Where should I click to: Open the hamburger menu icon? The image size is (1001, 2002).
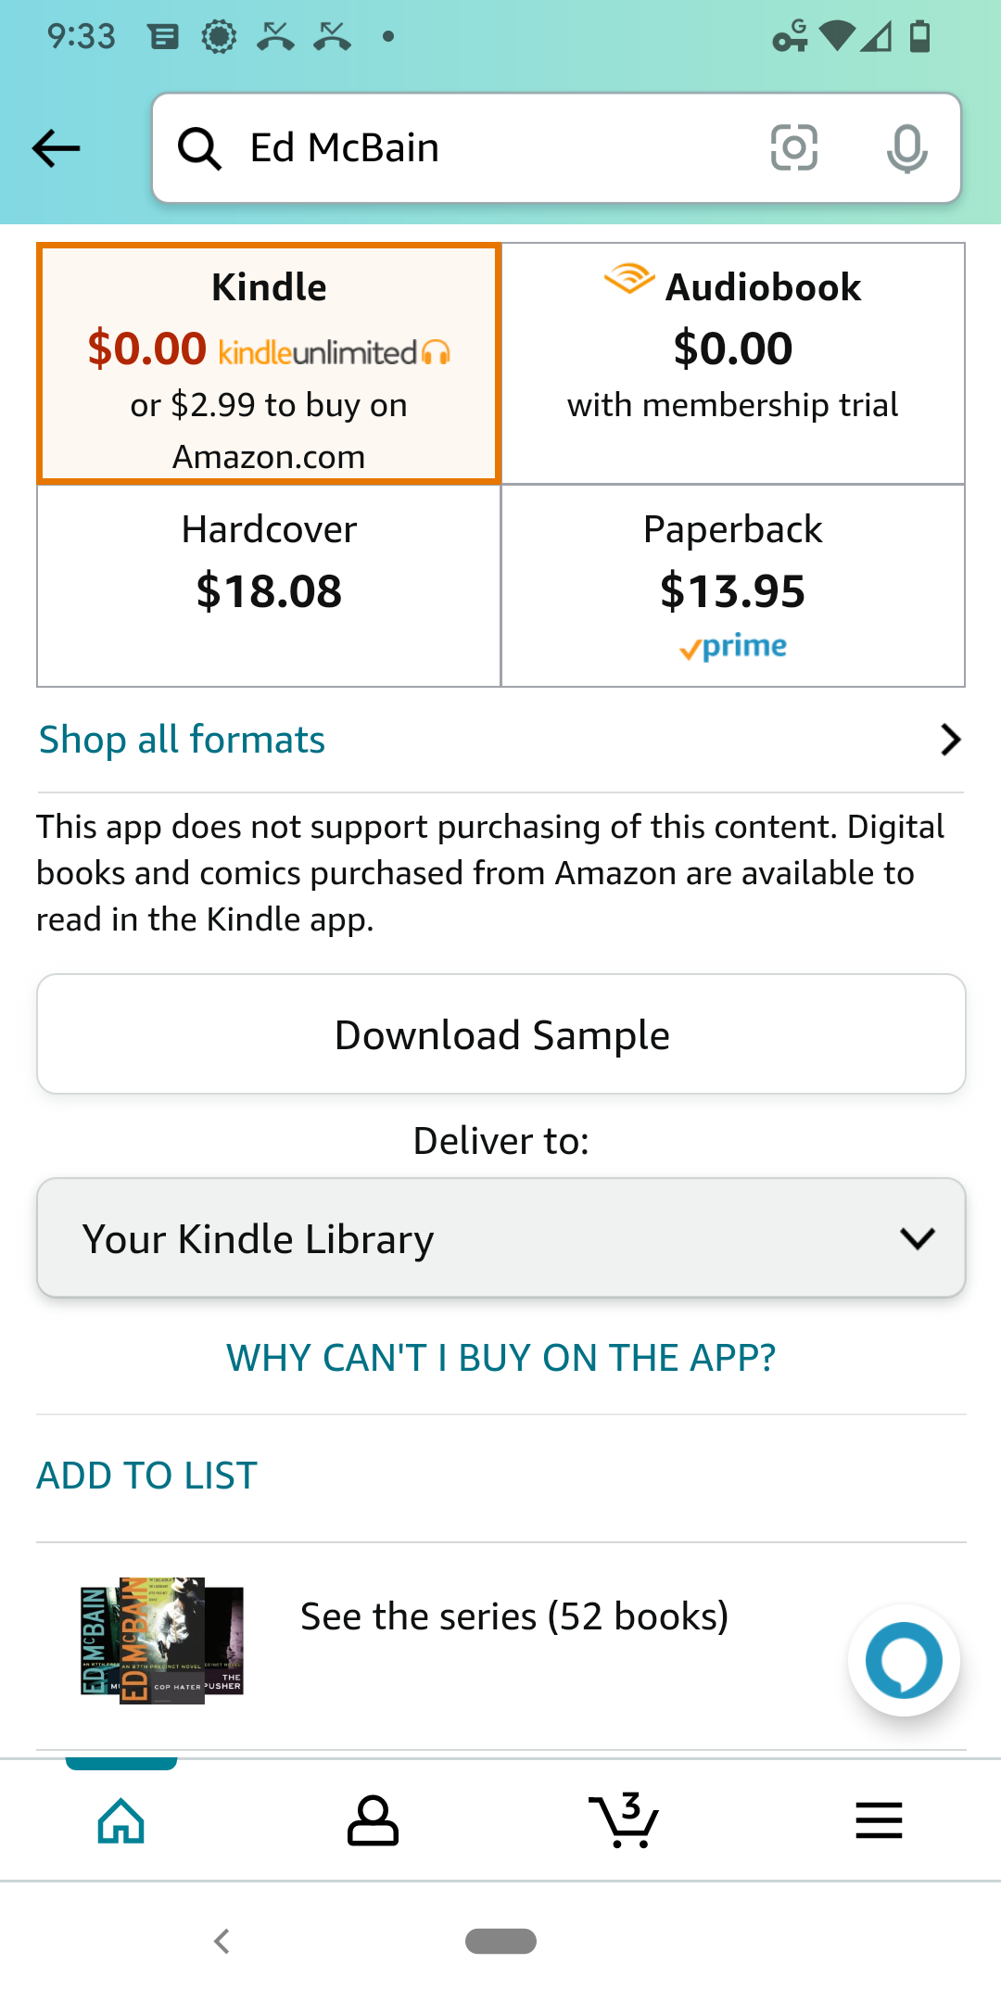(x=878, y=1820)
